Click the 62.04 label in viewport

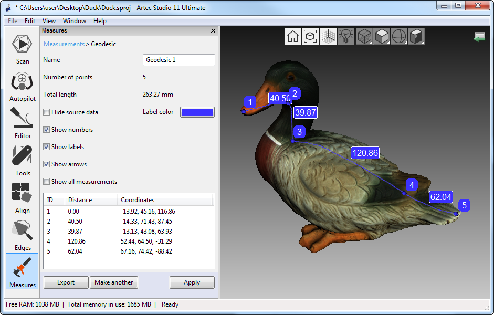click(x=441, y=197)
